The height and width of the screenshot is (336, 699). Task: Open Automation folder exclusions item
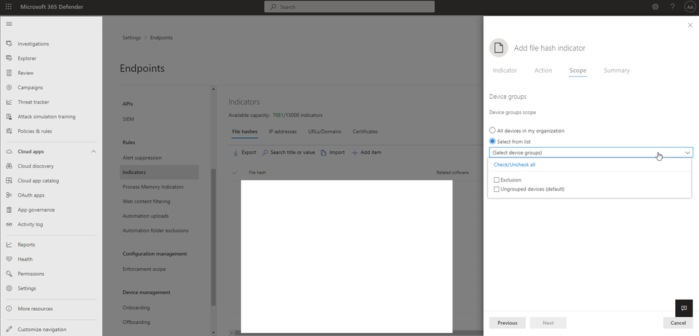point(155,230)
